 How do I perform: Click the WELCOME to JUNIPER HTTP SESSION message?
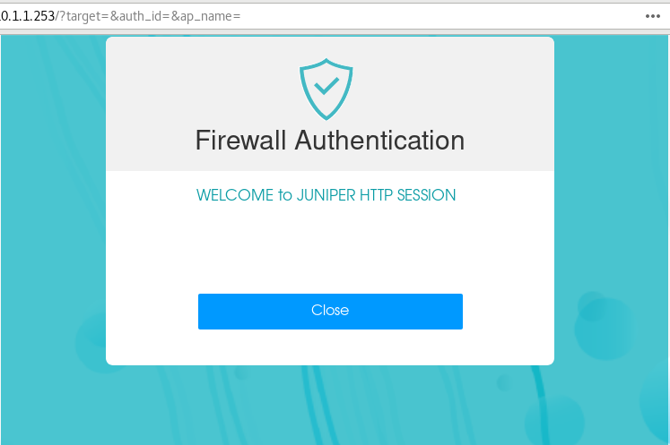click(326, 195)
